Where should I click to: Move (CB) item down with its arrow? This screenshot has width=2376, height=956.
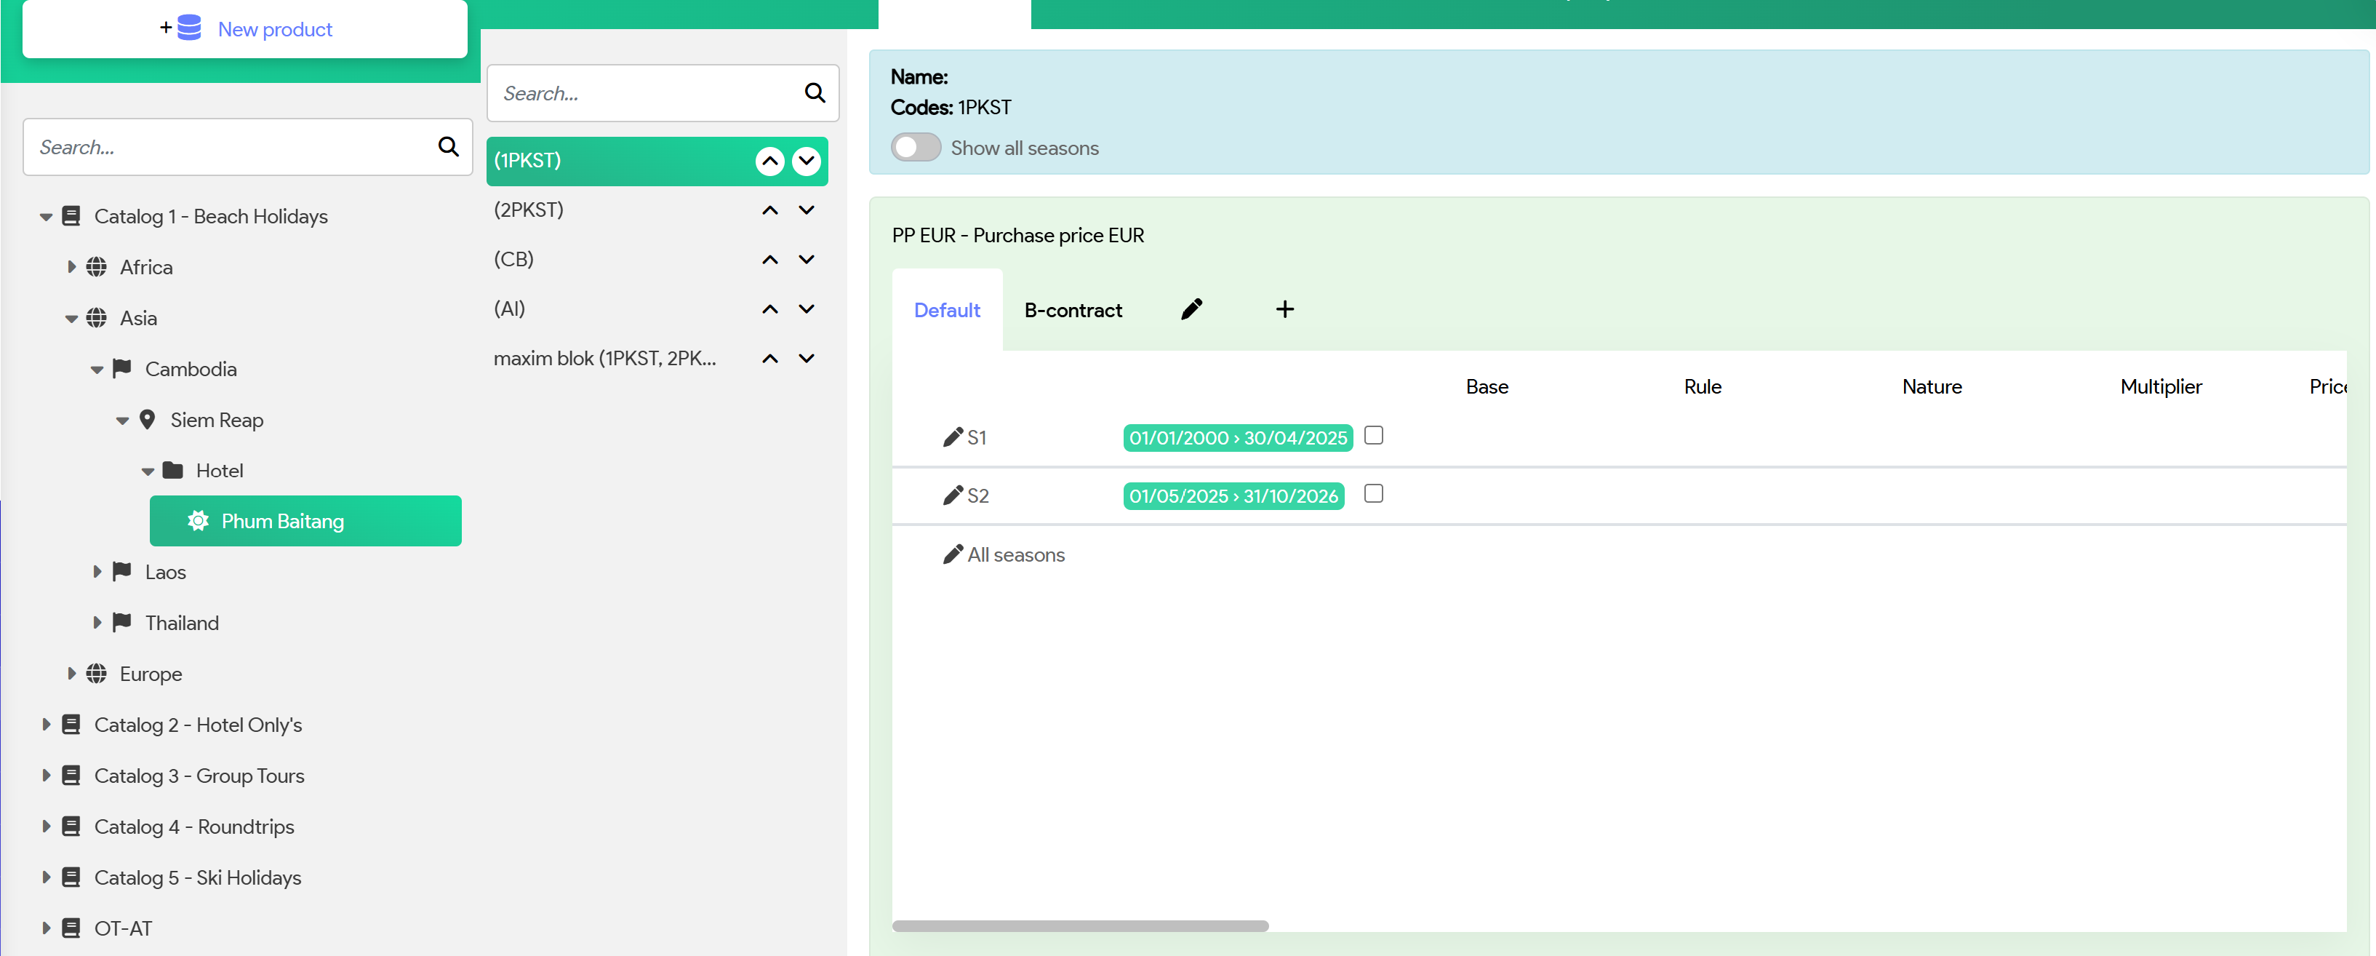point(806,260)
